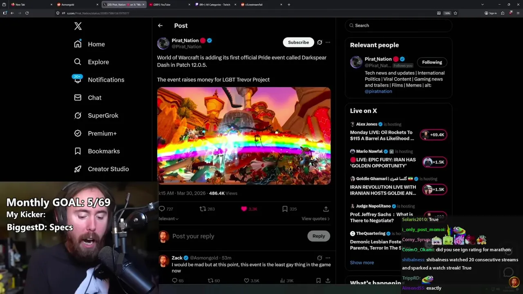Image resolution: width=523 pixels, height=294 pixels.
Task: Open more options on Zack's reply
Action: point(328,258)
